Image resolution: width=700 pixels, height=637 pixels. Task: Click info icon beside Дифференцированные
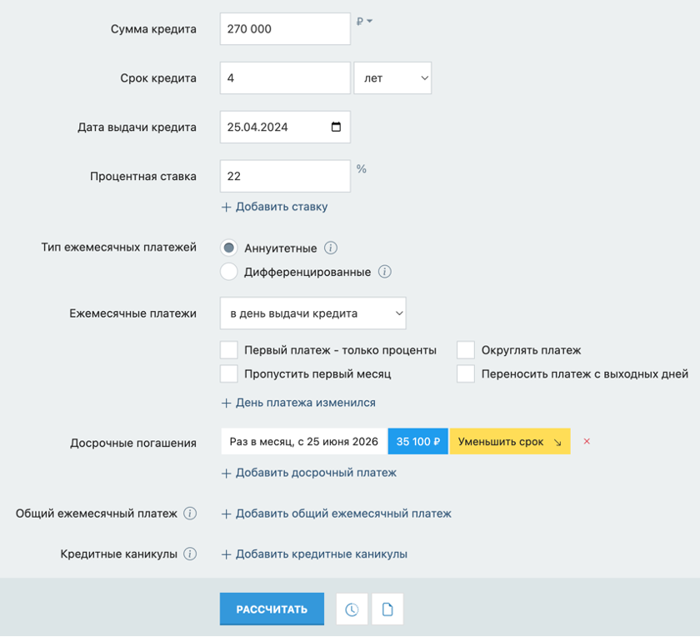pos(385,272)
